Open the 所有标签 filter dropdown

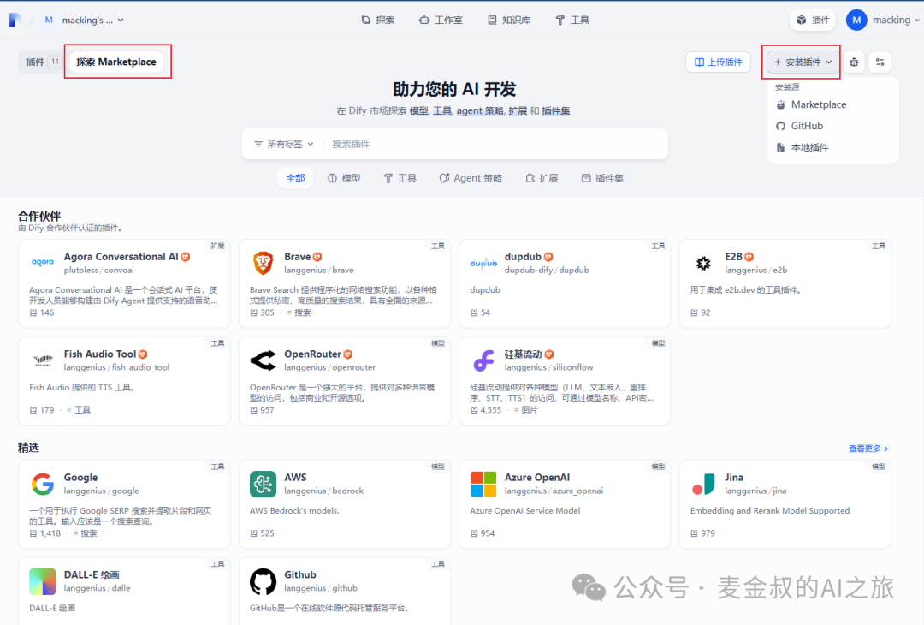tap(284, 144)
